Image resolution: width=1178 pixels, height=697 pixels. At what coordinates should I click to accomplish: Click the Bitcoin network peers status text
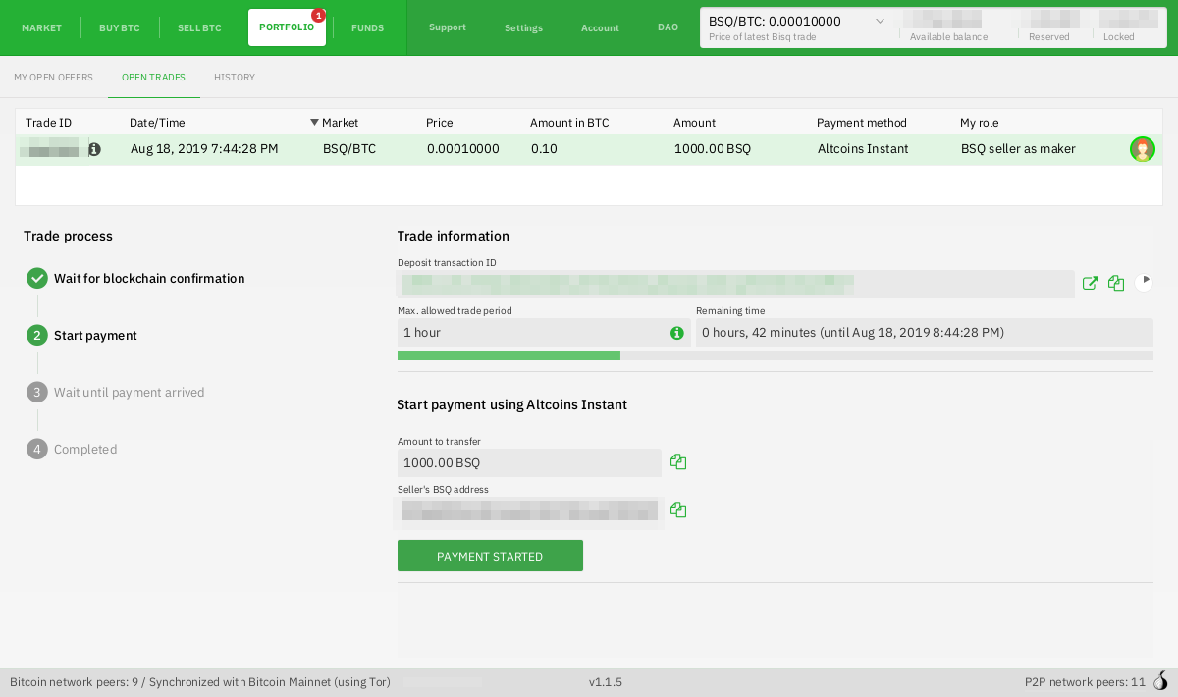tap(200, 682)
